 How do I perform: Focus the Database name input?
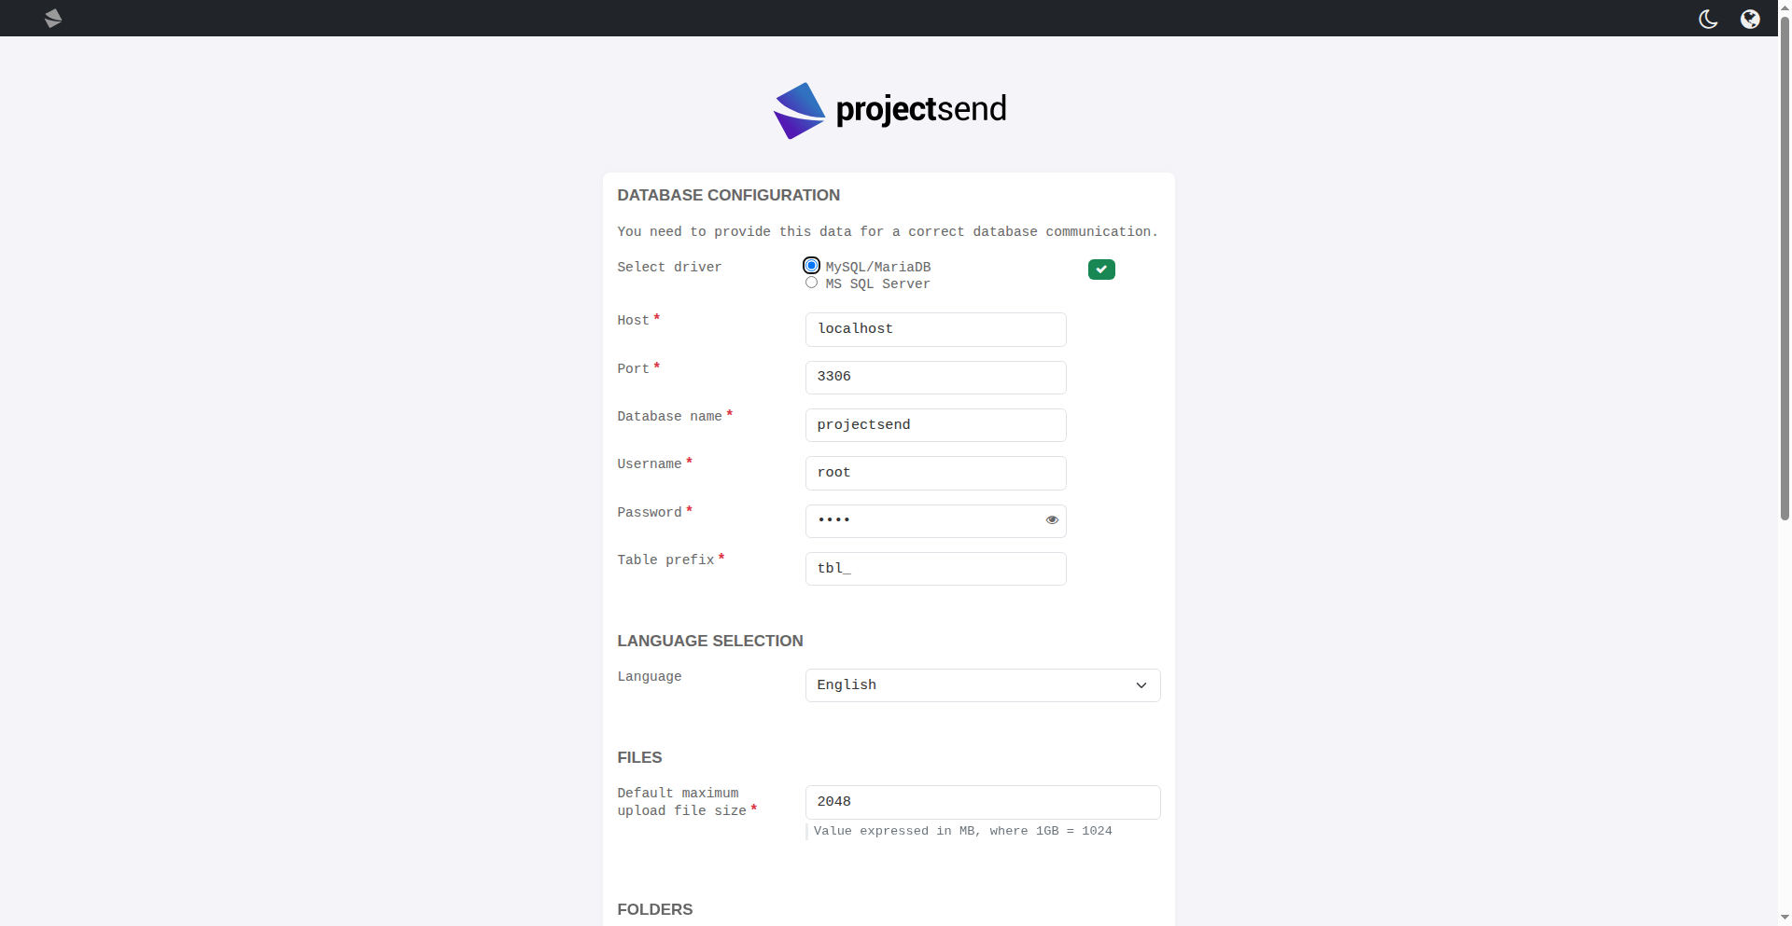[935, 425]
